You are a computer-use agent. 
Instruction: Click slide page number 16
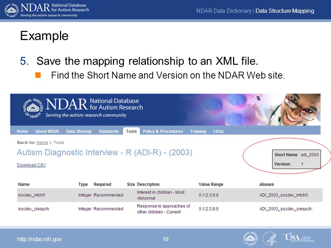point(165,239)
